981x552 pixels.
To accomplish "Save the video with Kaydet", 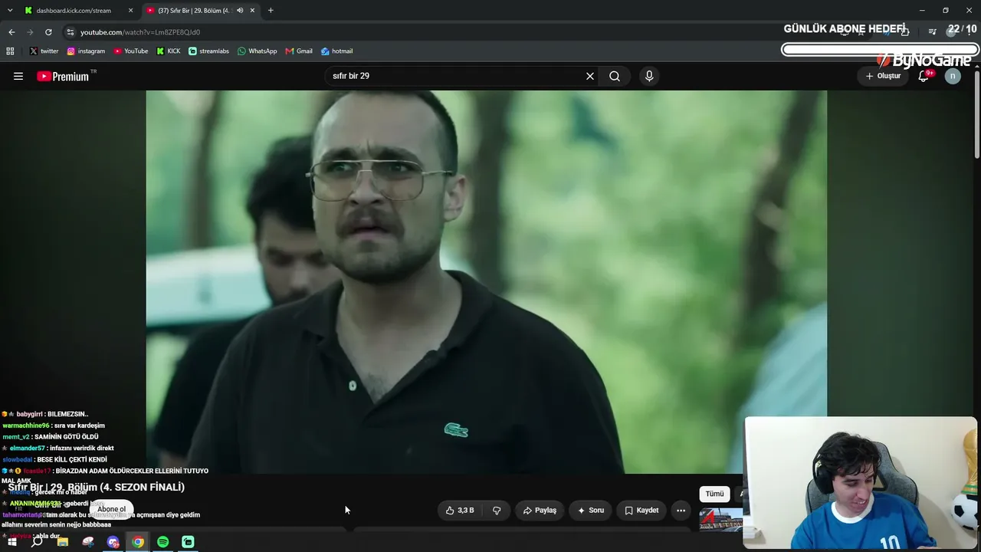I will [641, 510].
